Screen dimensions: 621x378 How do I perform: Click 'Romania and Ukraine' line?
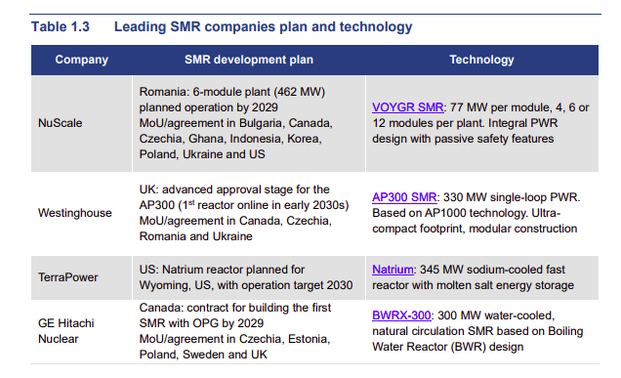coord(195,236)
